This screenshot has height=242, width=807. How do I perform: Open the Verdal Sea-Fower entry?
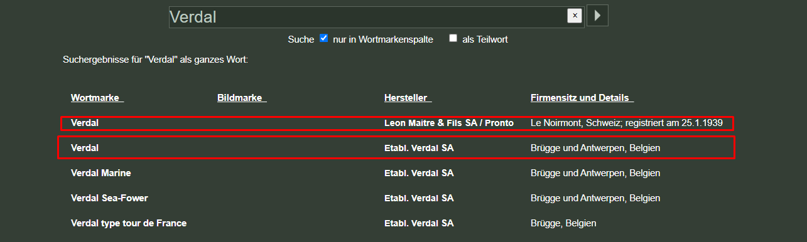click(x=109, y=198)
